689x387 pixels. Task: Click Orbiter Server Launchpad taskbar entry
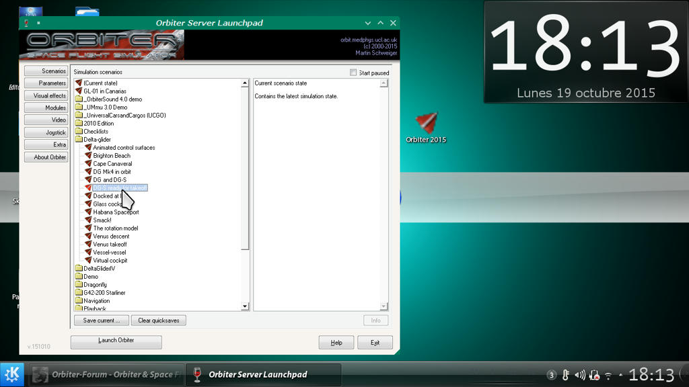pos(263,374)
